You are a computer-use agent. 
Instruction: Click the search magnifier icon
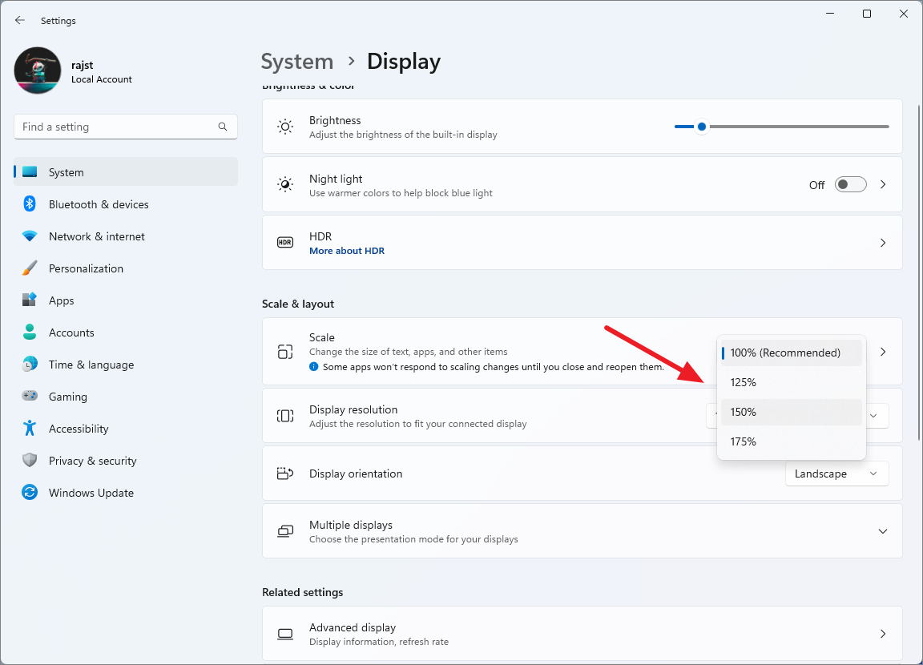[223, 127]
